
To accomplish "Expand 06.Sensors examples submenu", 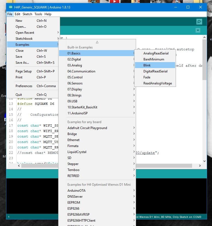I will (x=97, y=83).
